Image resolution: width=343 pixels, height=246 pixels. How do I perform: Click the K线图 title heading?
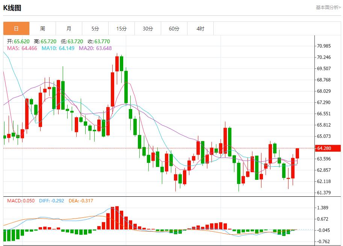(x=13, y=7)
